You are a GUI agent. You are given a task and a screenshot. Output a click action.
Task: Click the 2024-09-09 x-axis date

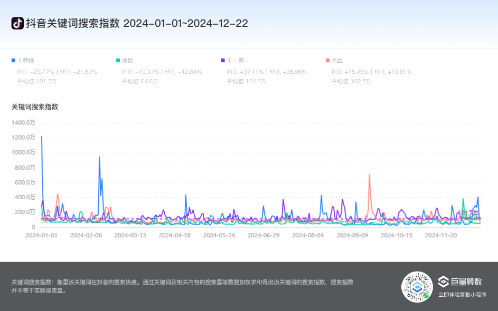(352, 236)
